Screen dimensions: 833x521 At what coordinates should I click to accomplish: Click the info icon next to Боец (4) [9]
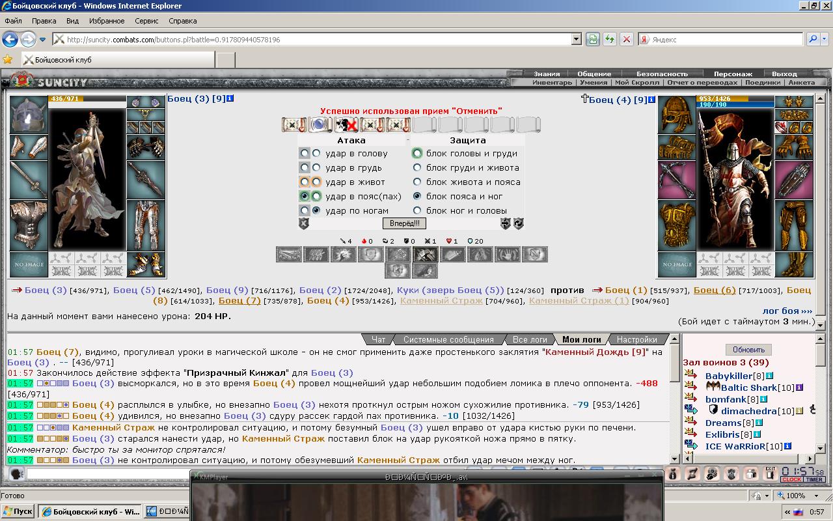[x=652, y=99]
